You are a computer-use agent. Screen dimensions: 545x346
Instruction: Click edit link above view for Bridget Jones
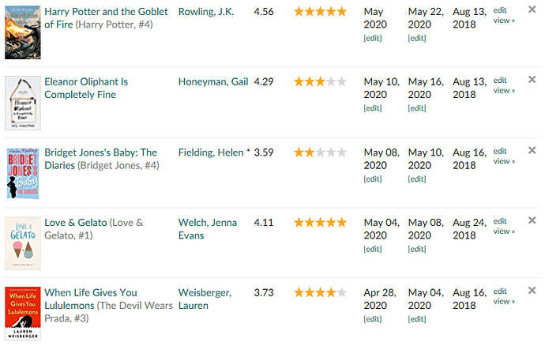(x=500, y=151)
